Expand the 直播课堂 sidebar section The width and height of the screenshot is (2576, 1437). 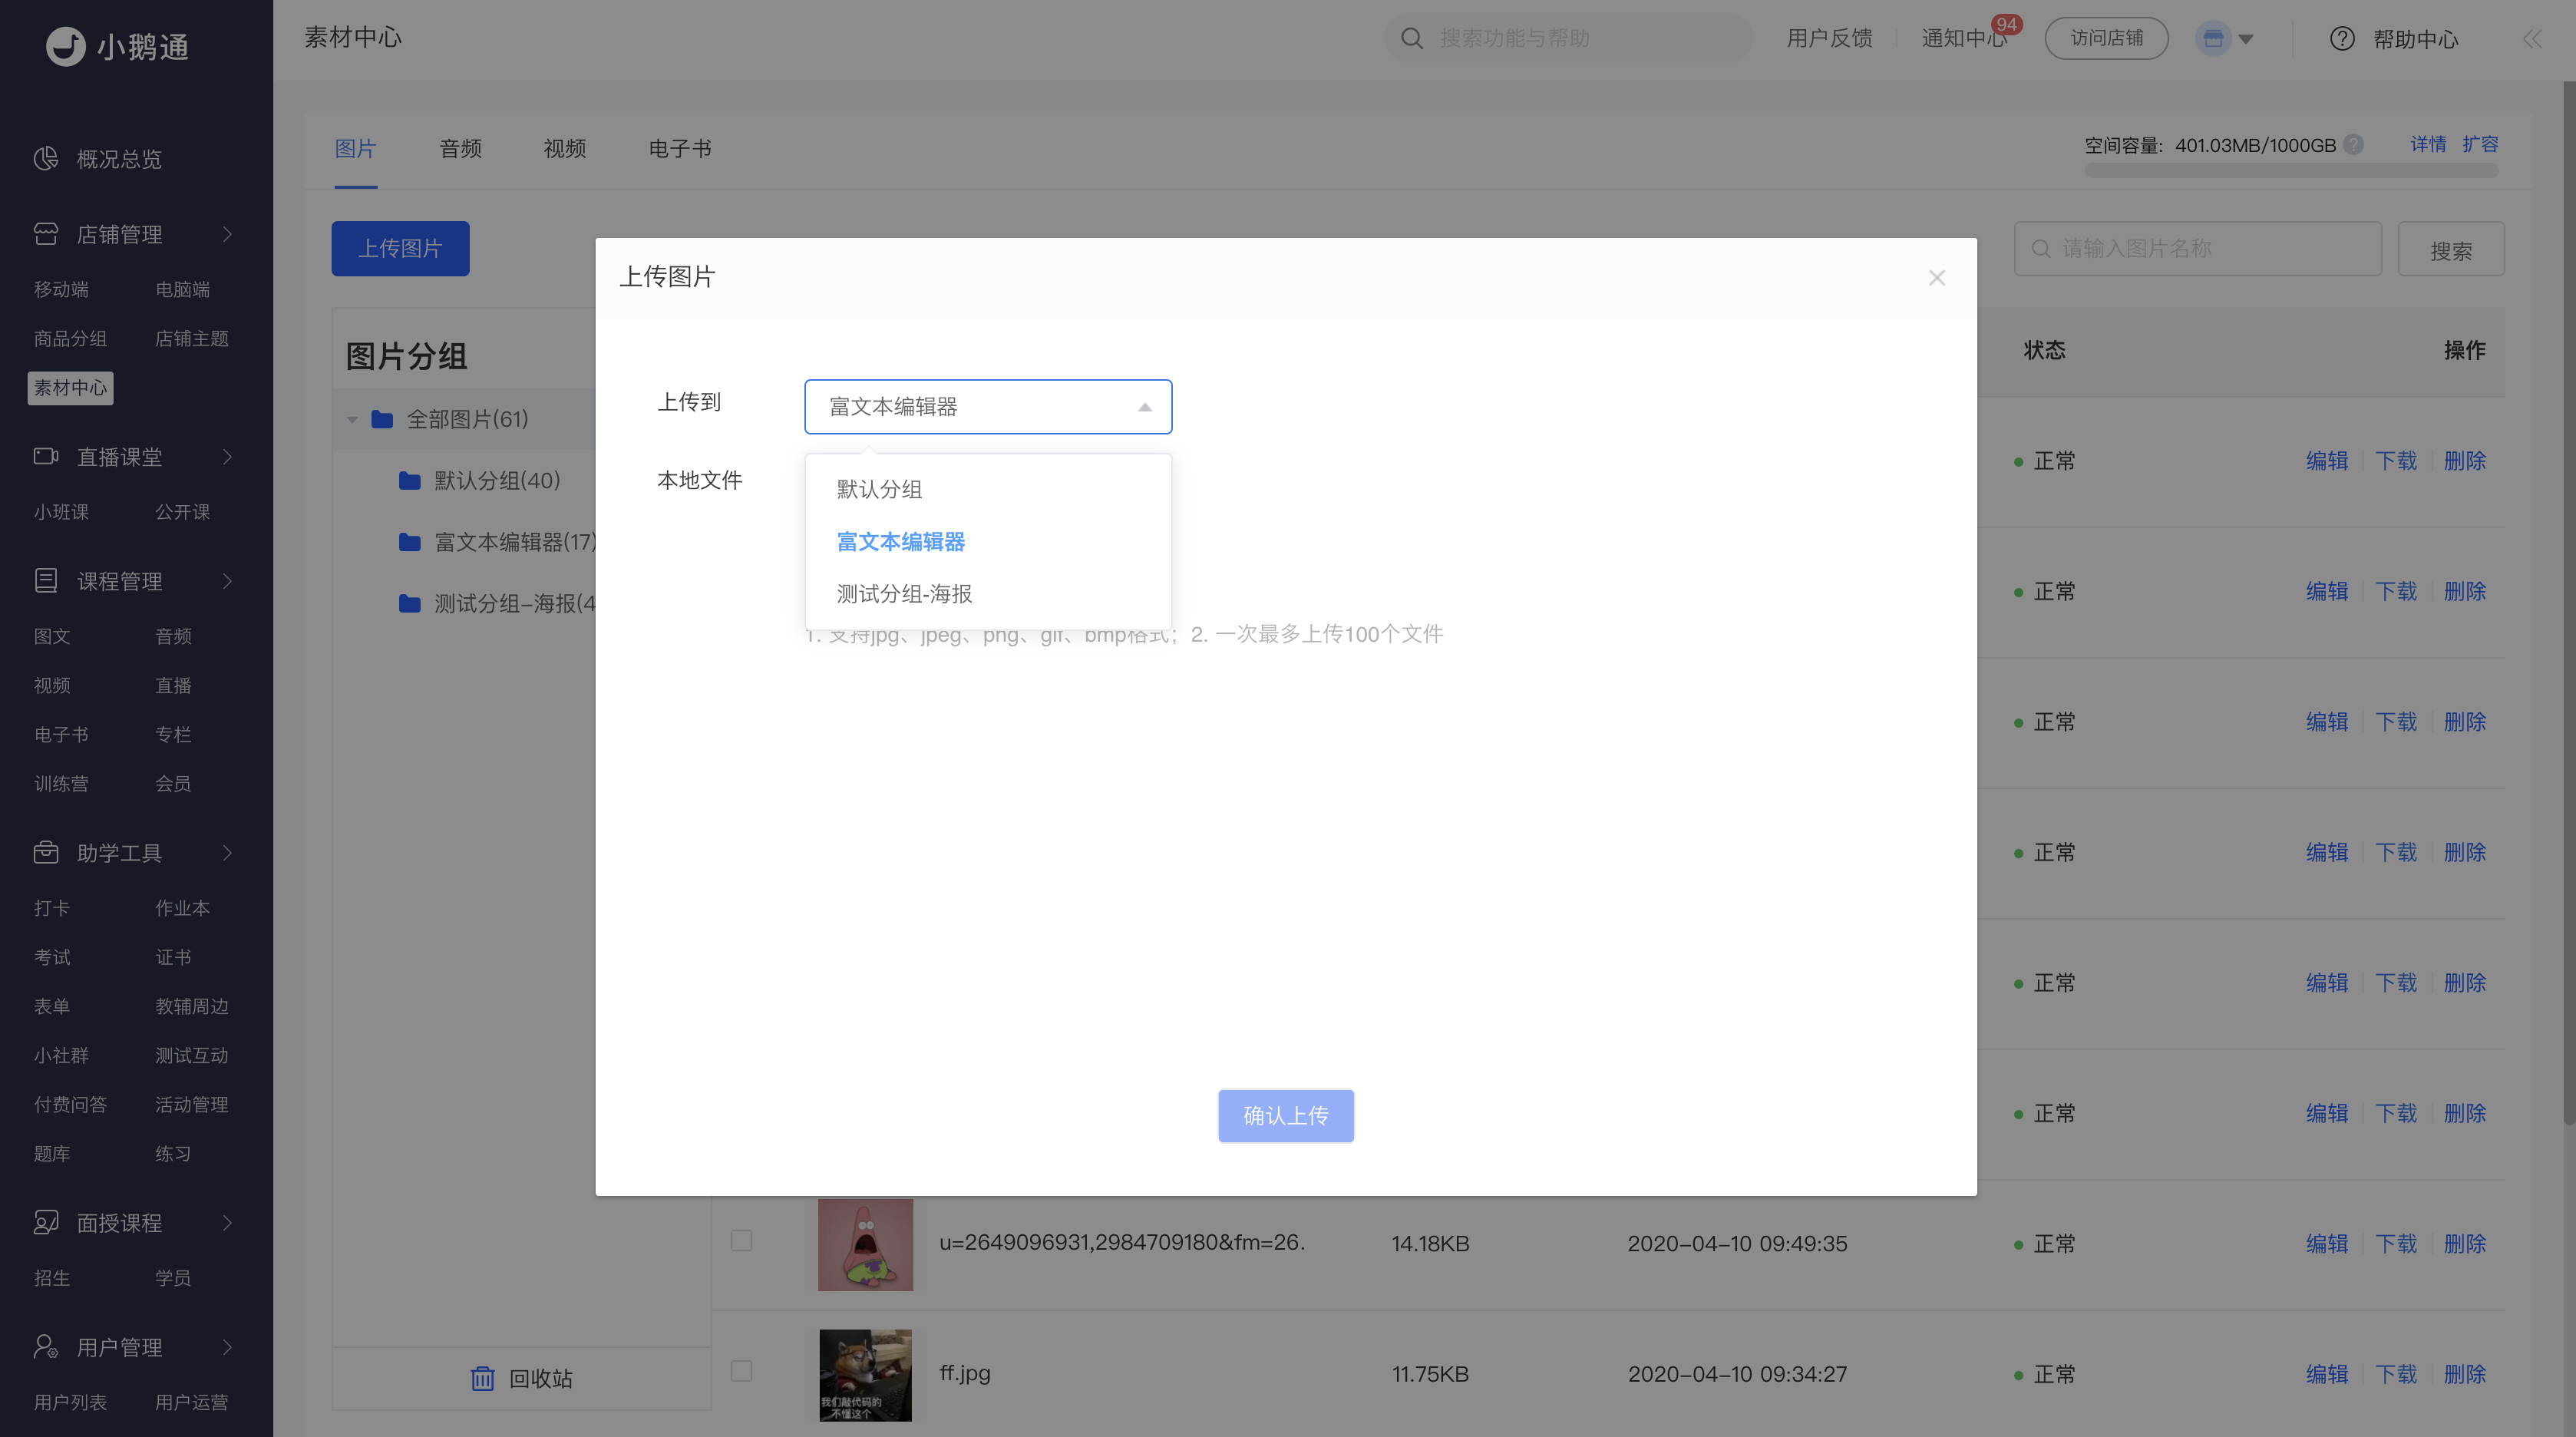tap(228, 457)
